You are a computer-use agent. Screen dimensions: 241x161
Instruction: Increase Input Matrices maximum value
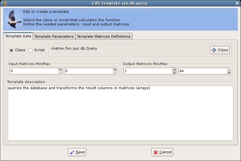pyautogui.click(x=115, y=69)
